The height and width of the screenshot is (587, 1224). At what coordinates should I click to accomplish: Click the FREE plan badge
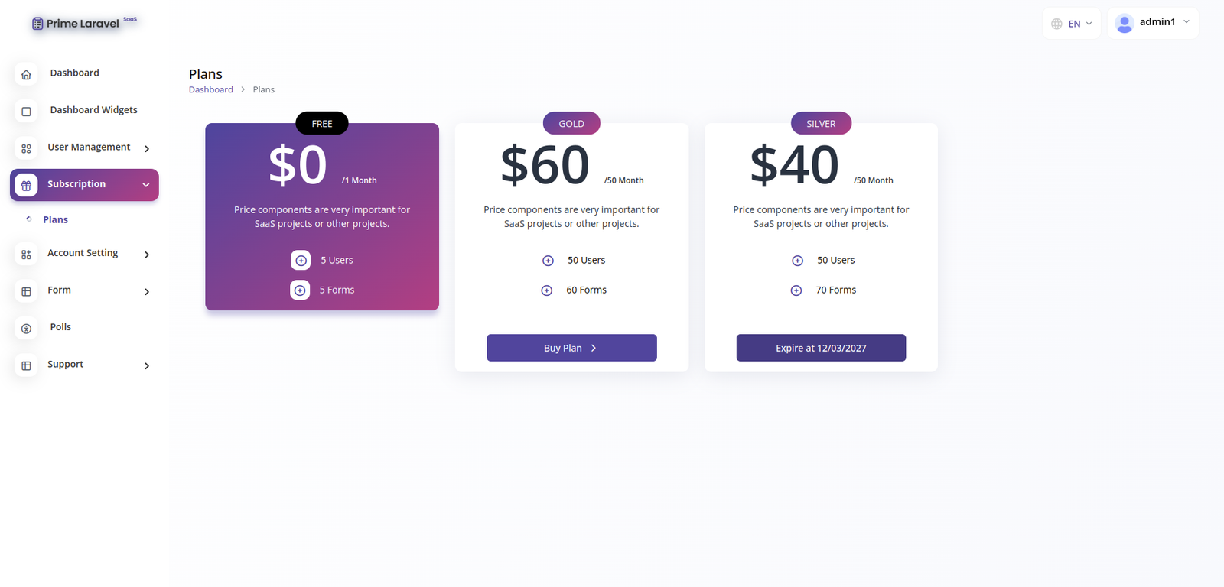(322, 123)
